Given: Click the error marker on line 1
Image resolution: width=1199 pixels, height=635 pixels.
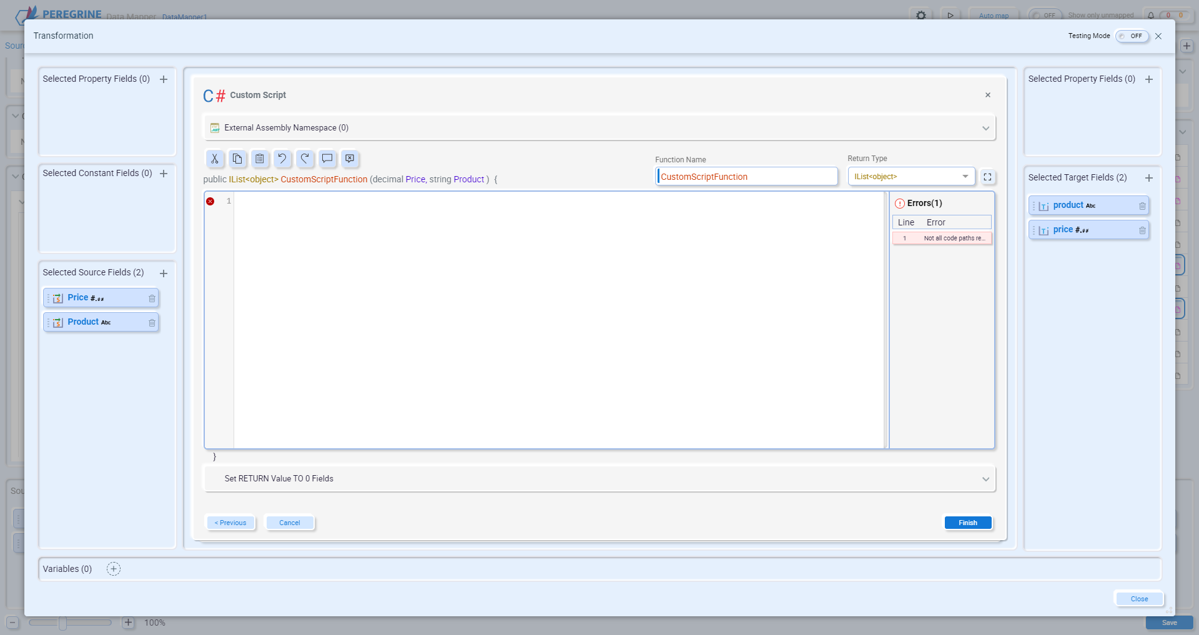Looking at the screenshot, I should pos(210,201).
